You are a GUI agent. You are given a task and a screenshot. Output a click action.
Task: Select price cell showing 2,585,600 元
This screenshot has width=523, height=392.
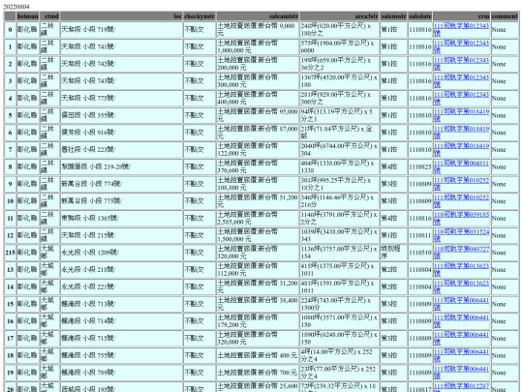click(258, 219)
